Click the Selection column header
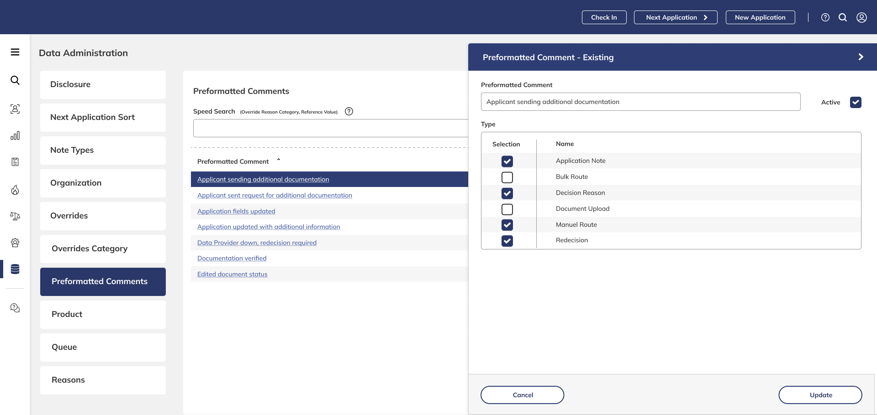The height and width of the screenshot is (415, 877). [x=506, y=144]
